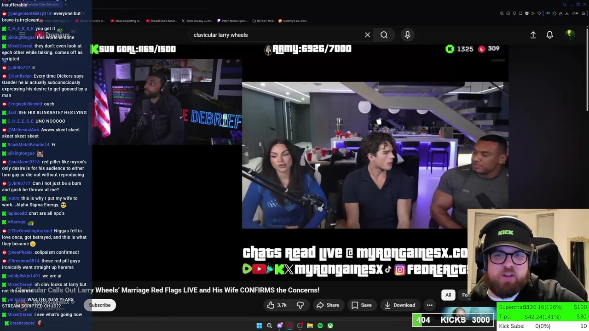Screen dimensions: 589x331
Task: Click chat username @MillennialAire
Action: [x=23, y=130]
